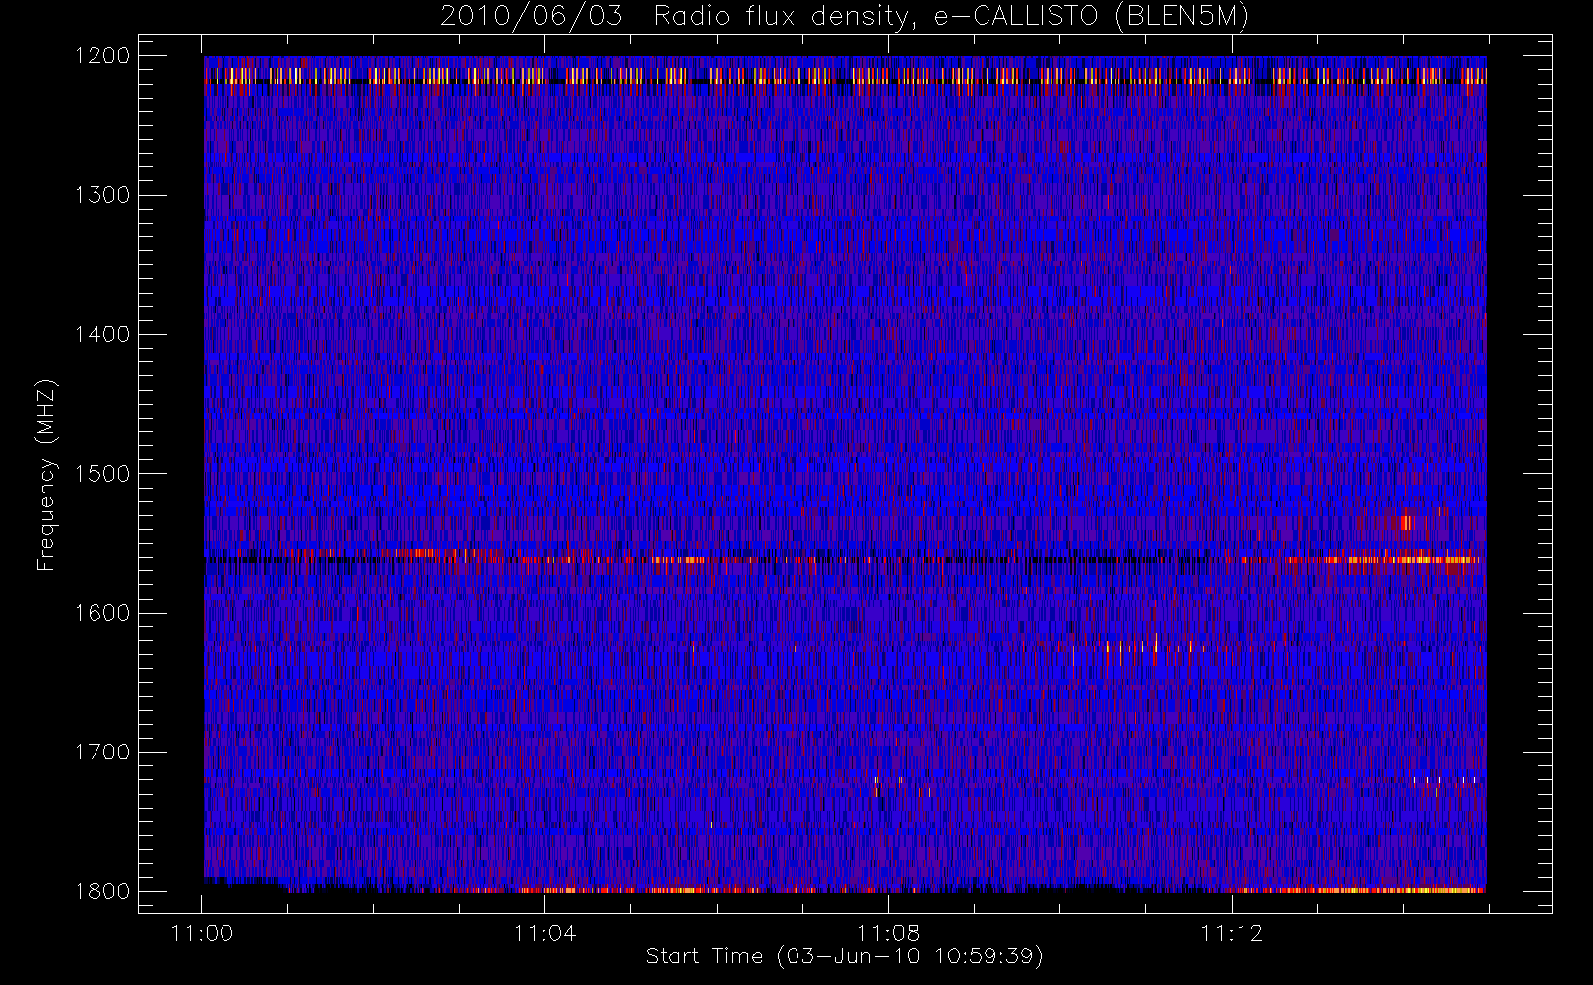1593x985 pixels.
Task: Click the 1800 frequency tick label
Action: click(x=102, y=890)
